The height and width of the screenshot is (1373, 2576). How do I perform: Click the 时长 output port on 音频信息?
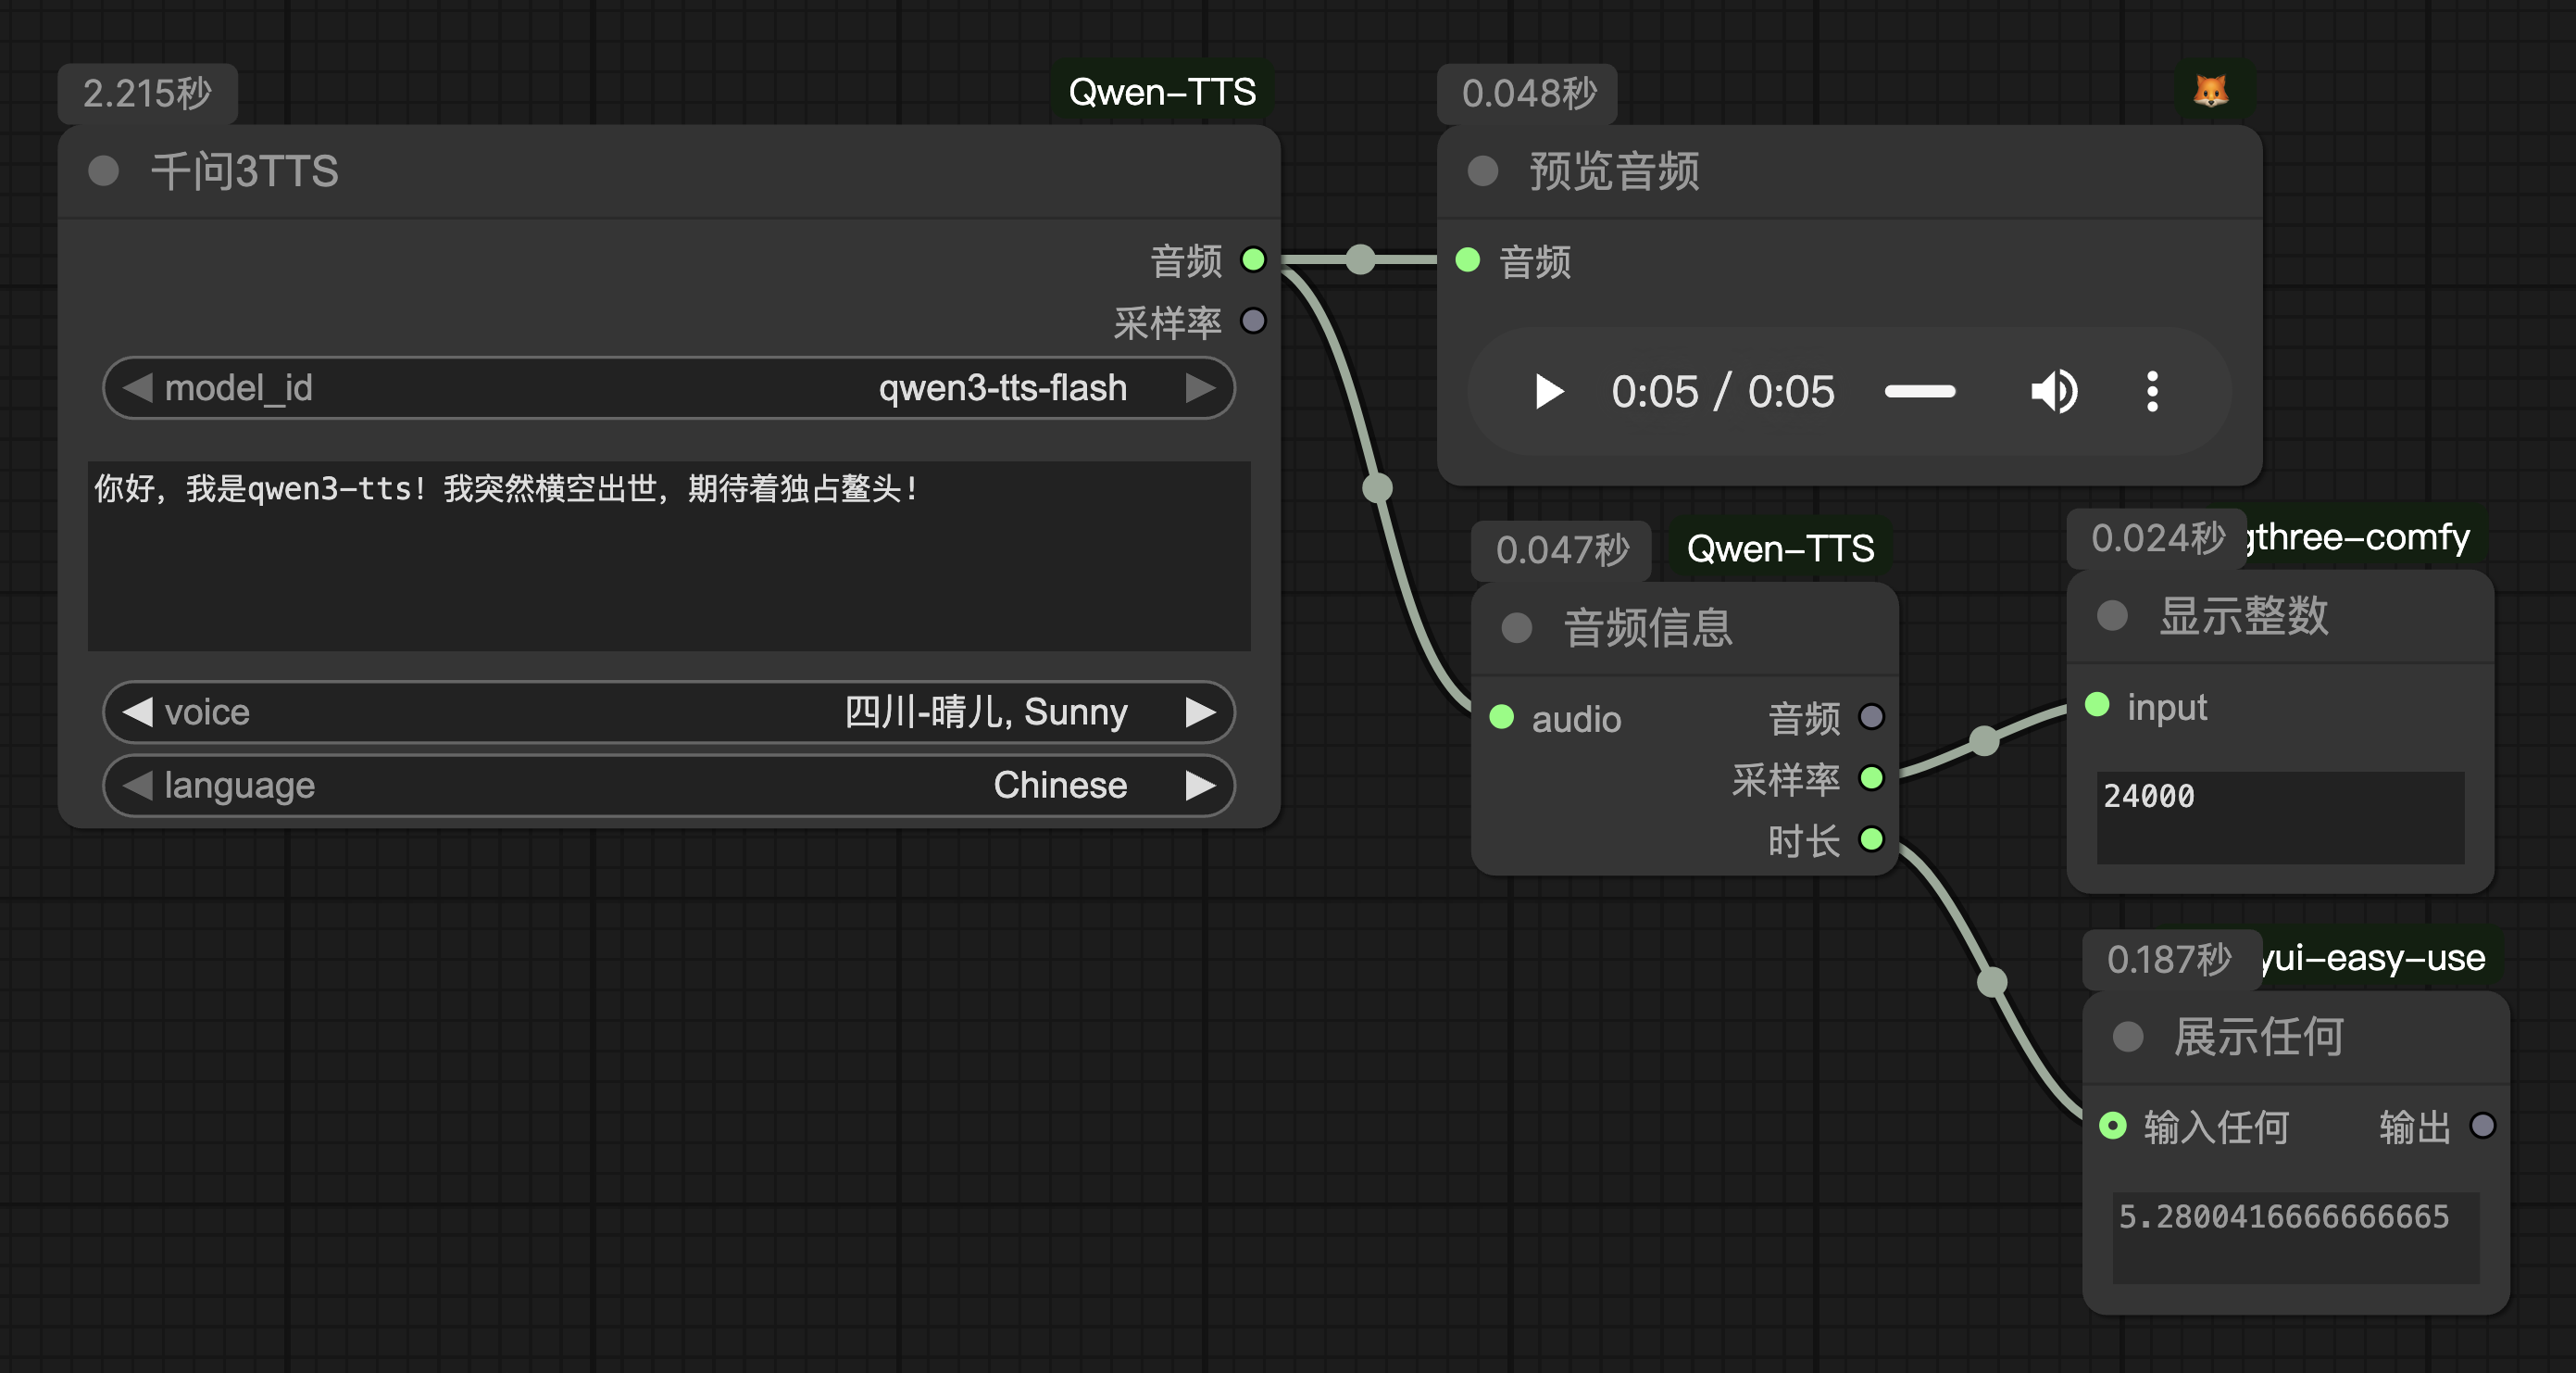point(1871,838)
